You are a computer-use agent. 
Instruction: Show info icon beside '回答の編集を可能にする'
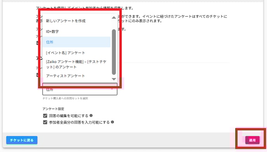click(91, 116)
